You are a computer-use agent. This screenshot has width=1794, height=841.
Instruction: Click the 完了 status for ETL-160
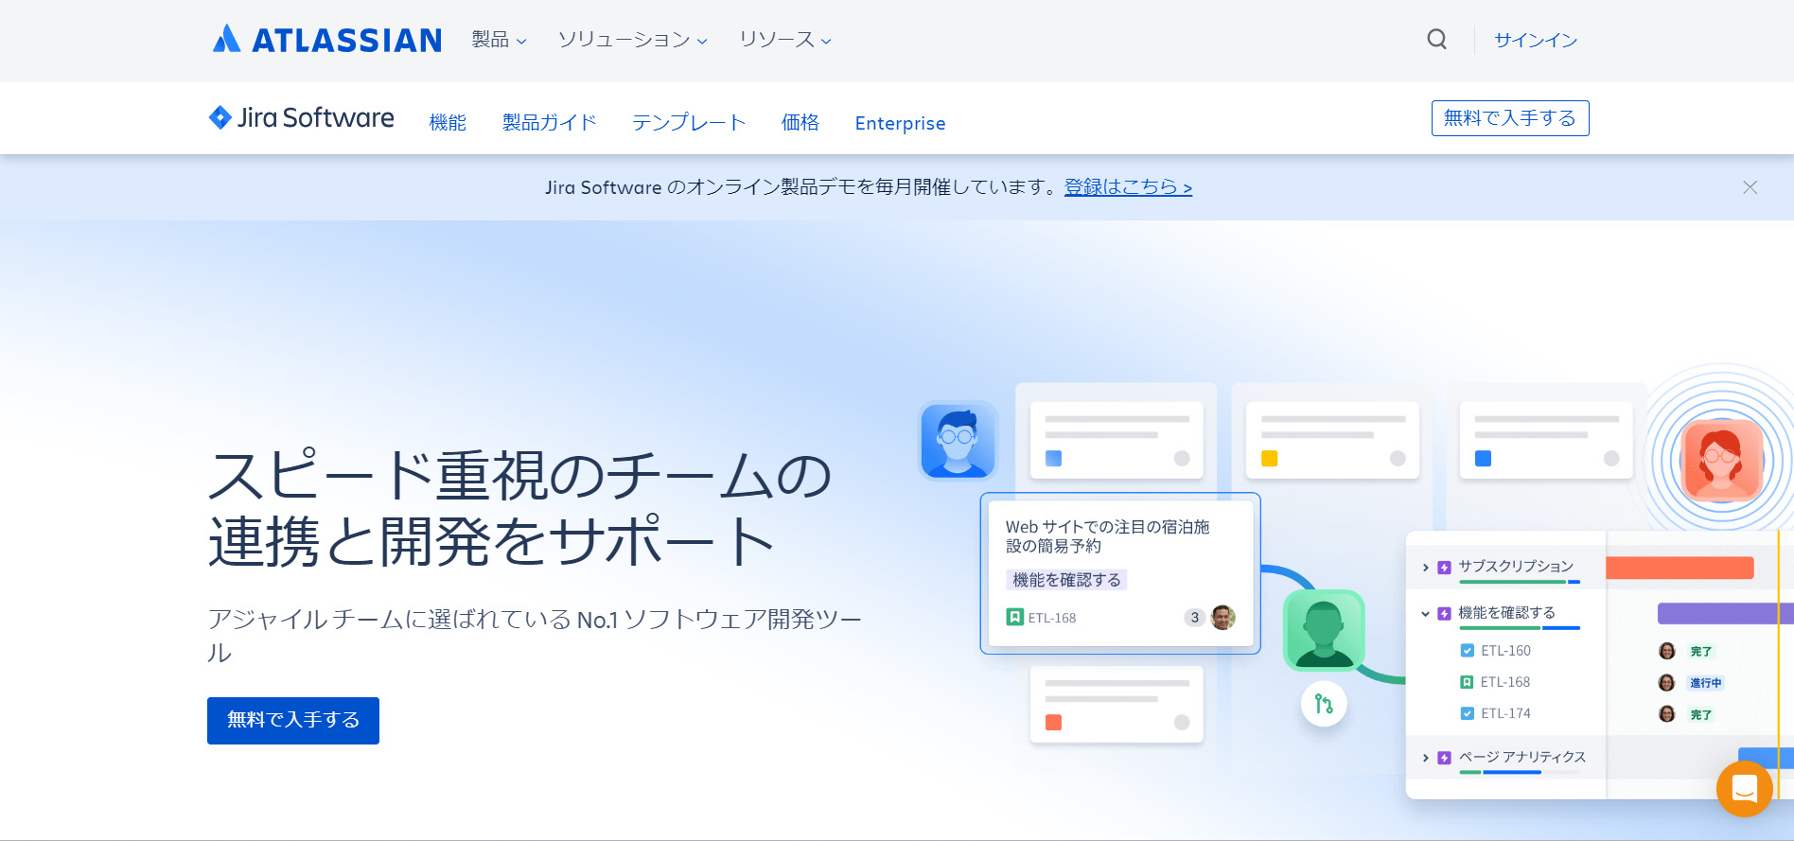click(x=1701, y=652)
